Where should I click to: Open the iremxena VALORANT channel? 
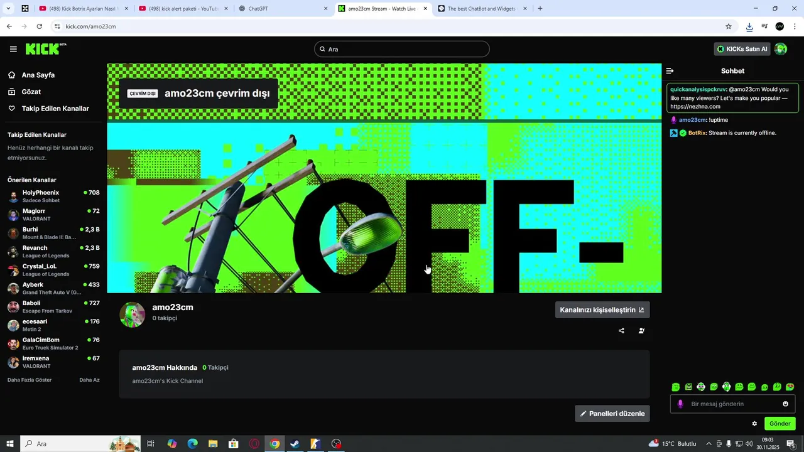(x=53, y=362)
